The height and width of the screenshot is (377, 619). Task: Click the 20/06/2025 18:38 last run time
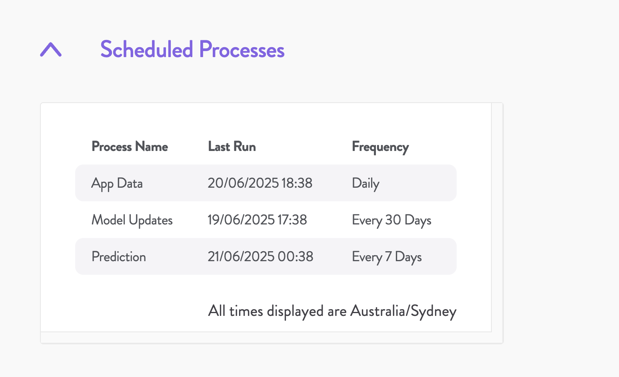(260, 183)
